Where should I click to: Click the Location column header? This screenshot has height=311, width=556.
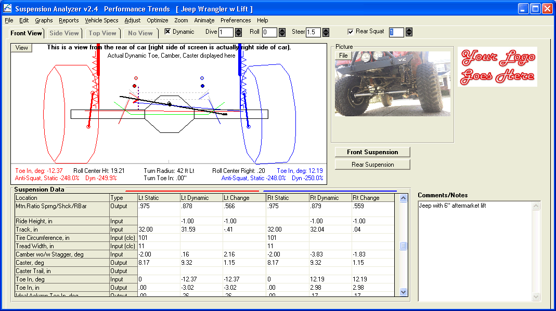point(62,198)
